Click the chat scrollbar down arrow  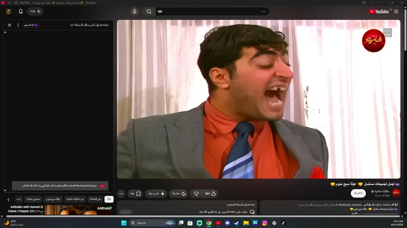coord(5,190)
